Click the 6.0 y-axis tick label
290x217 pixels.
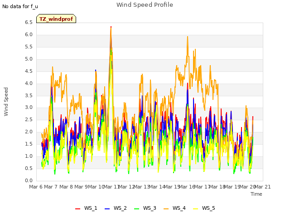coord(29,35)
